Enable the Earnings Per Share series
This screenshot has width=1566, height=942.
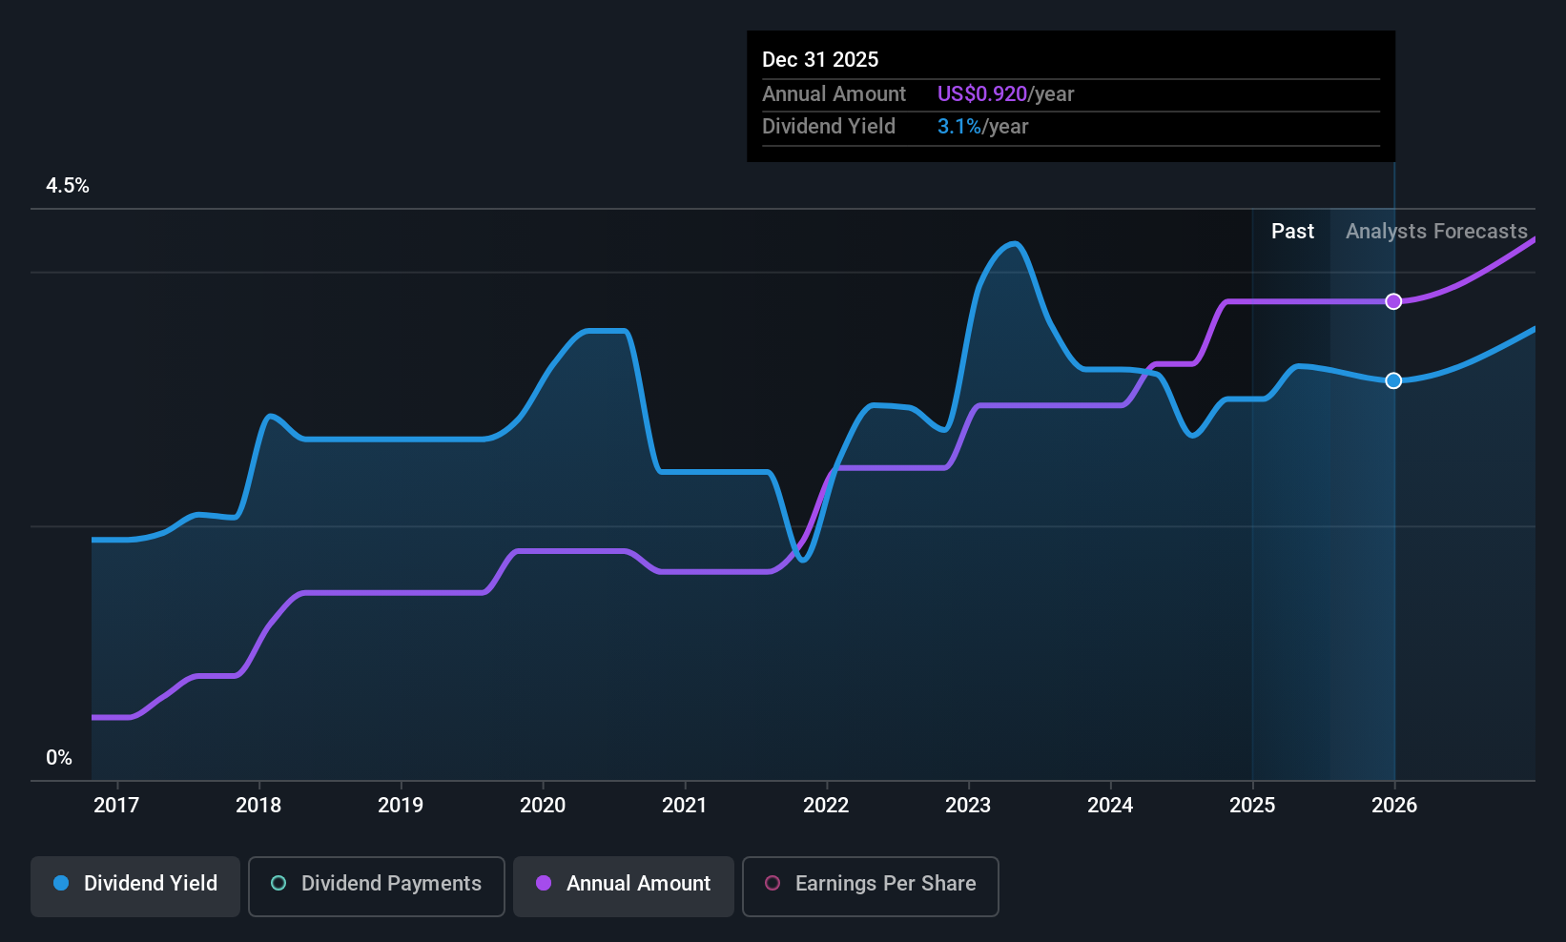(x=871, y=887)
